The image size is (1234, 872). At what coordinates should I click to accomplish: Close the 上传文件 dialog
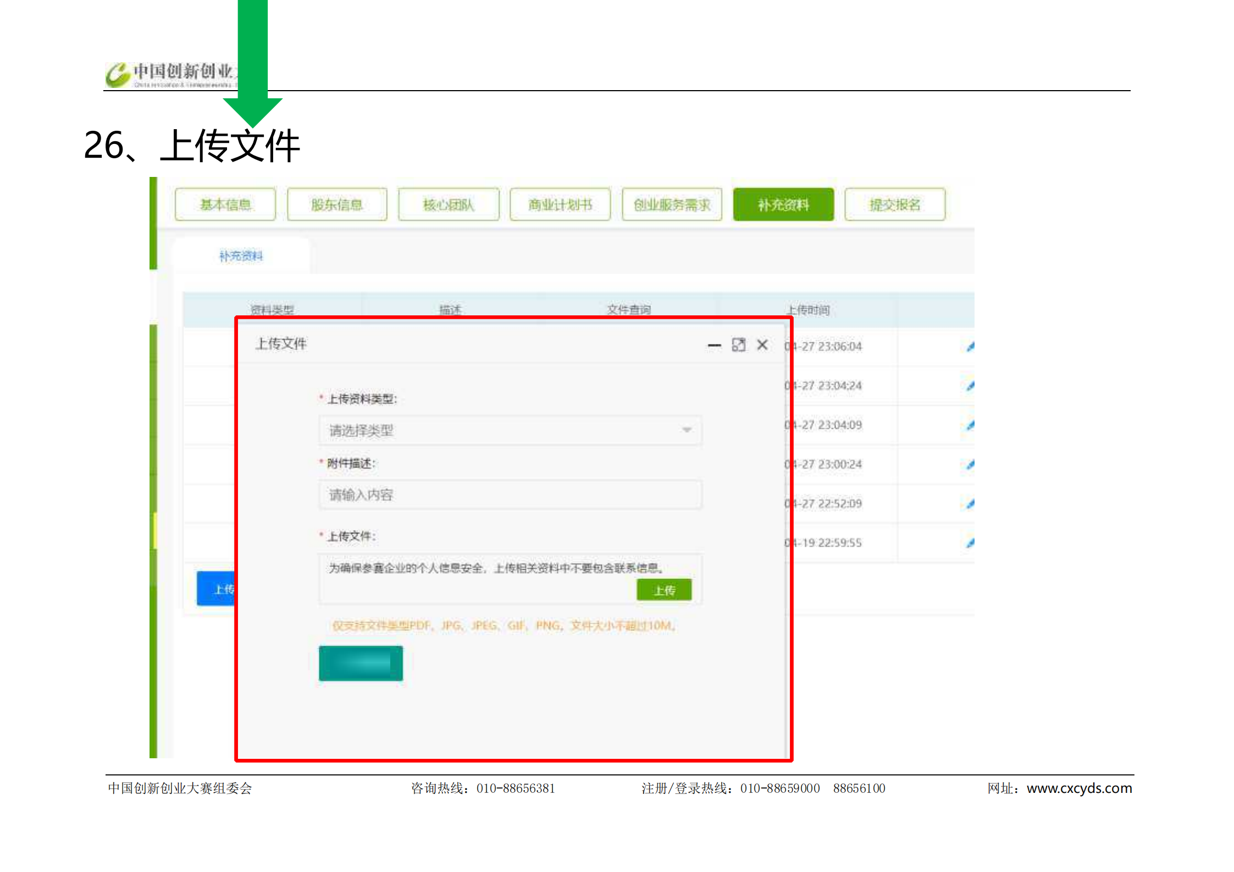(762, 345)
